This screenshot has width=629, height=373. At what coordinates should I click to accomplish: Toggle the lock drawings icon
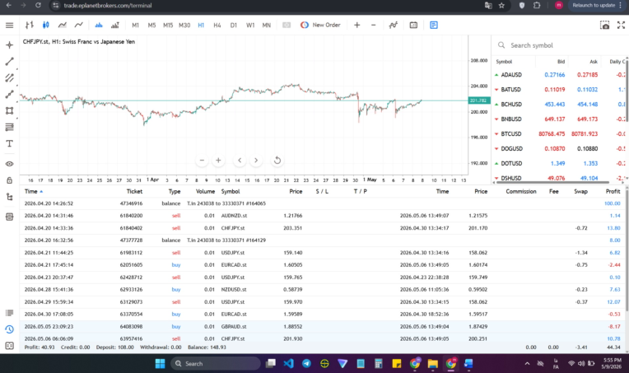(9, 180)
